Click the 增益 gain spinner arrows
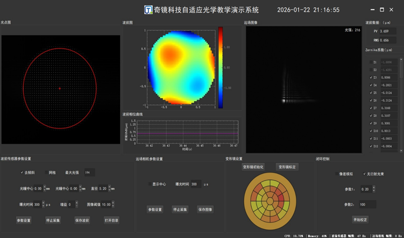The image size is (404, 238). [77, 205]
